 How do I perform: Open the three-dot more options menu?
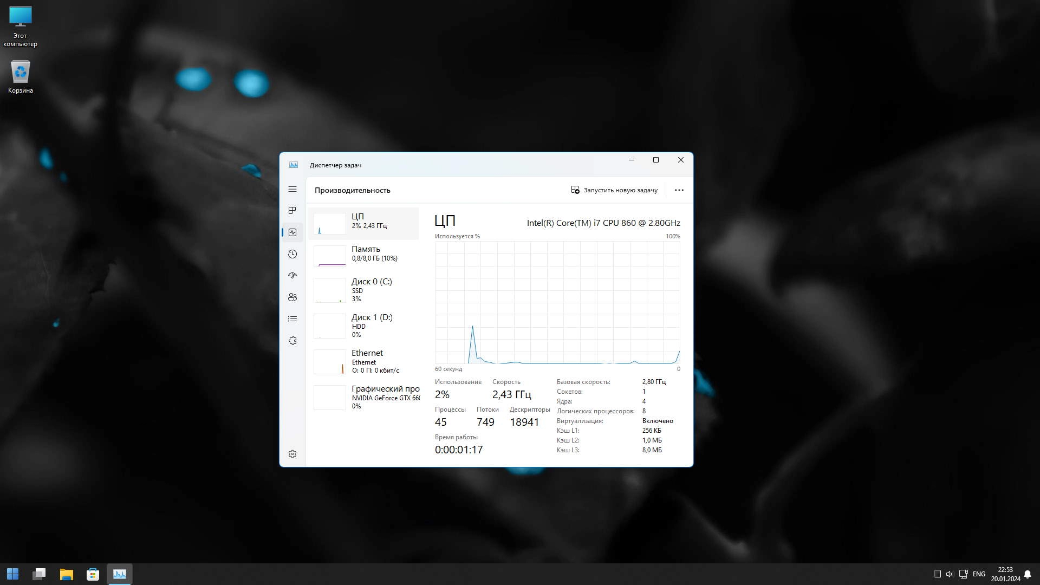pos(679,190)
